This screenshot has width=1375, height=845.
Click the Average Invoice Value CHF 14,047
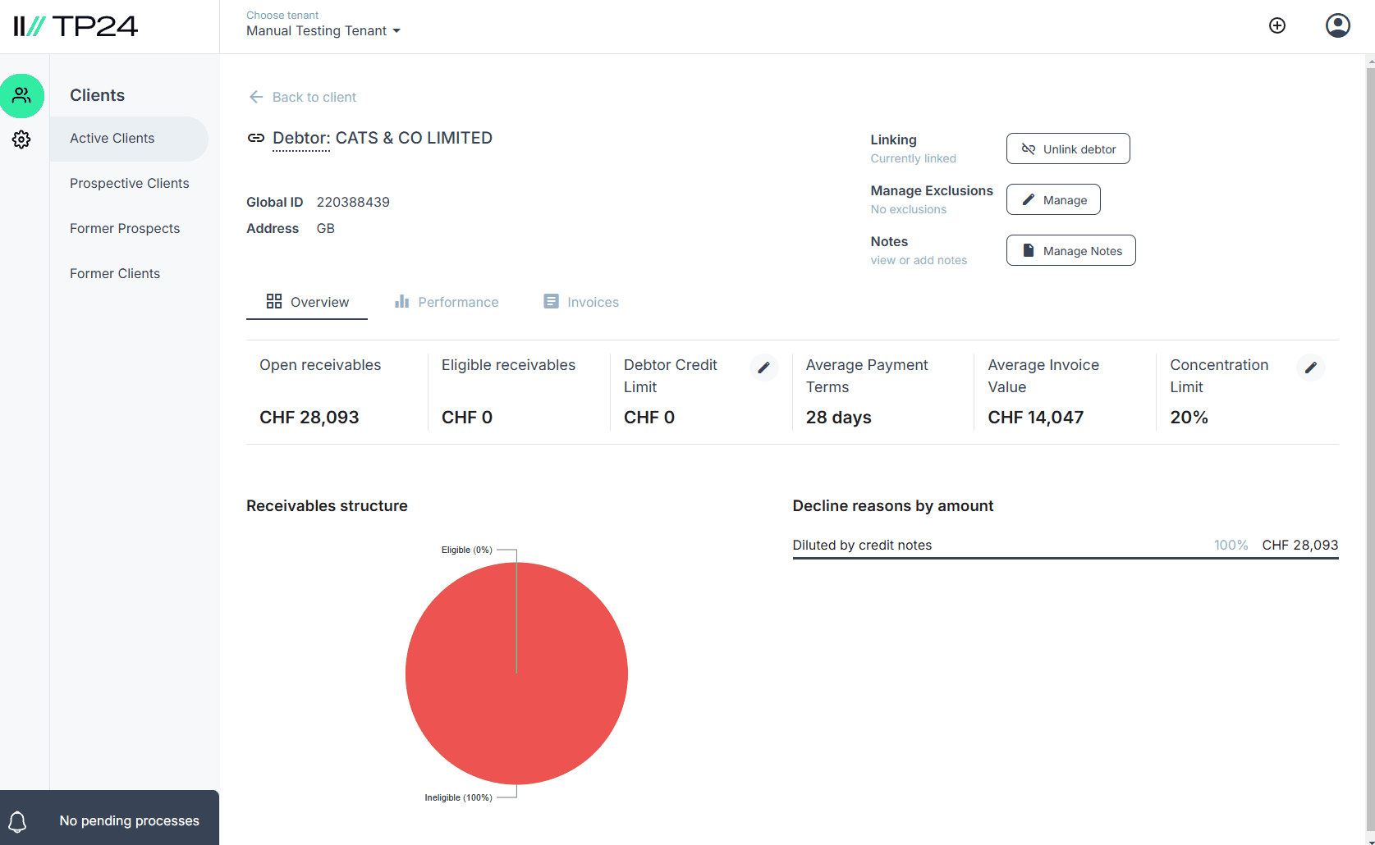point(1036,418)
